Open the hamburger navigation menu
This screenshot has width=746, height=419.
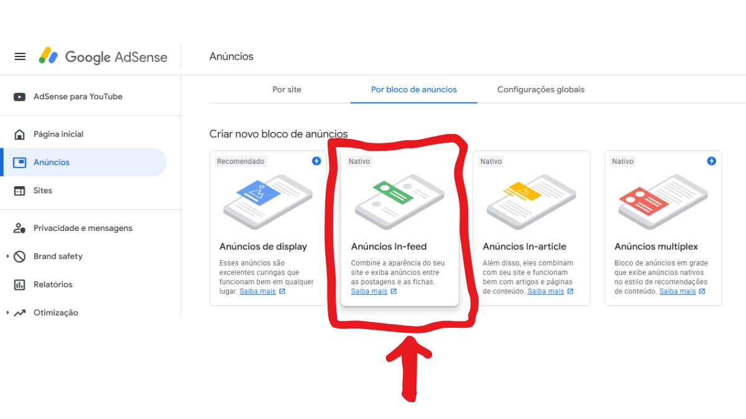[x=20, y=56]
